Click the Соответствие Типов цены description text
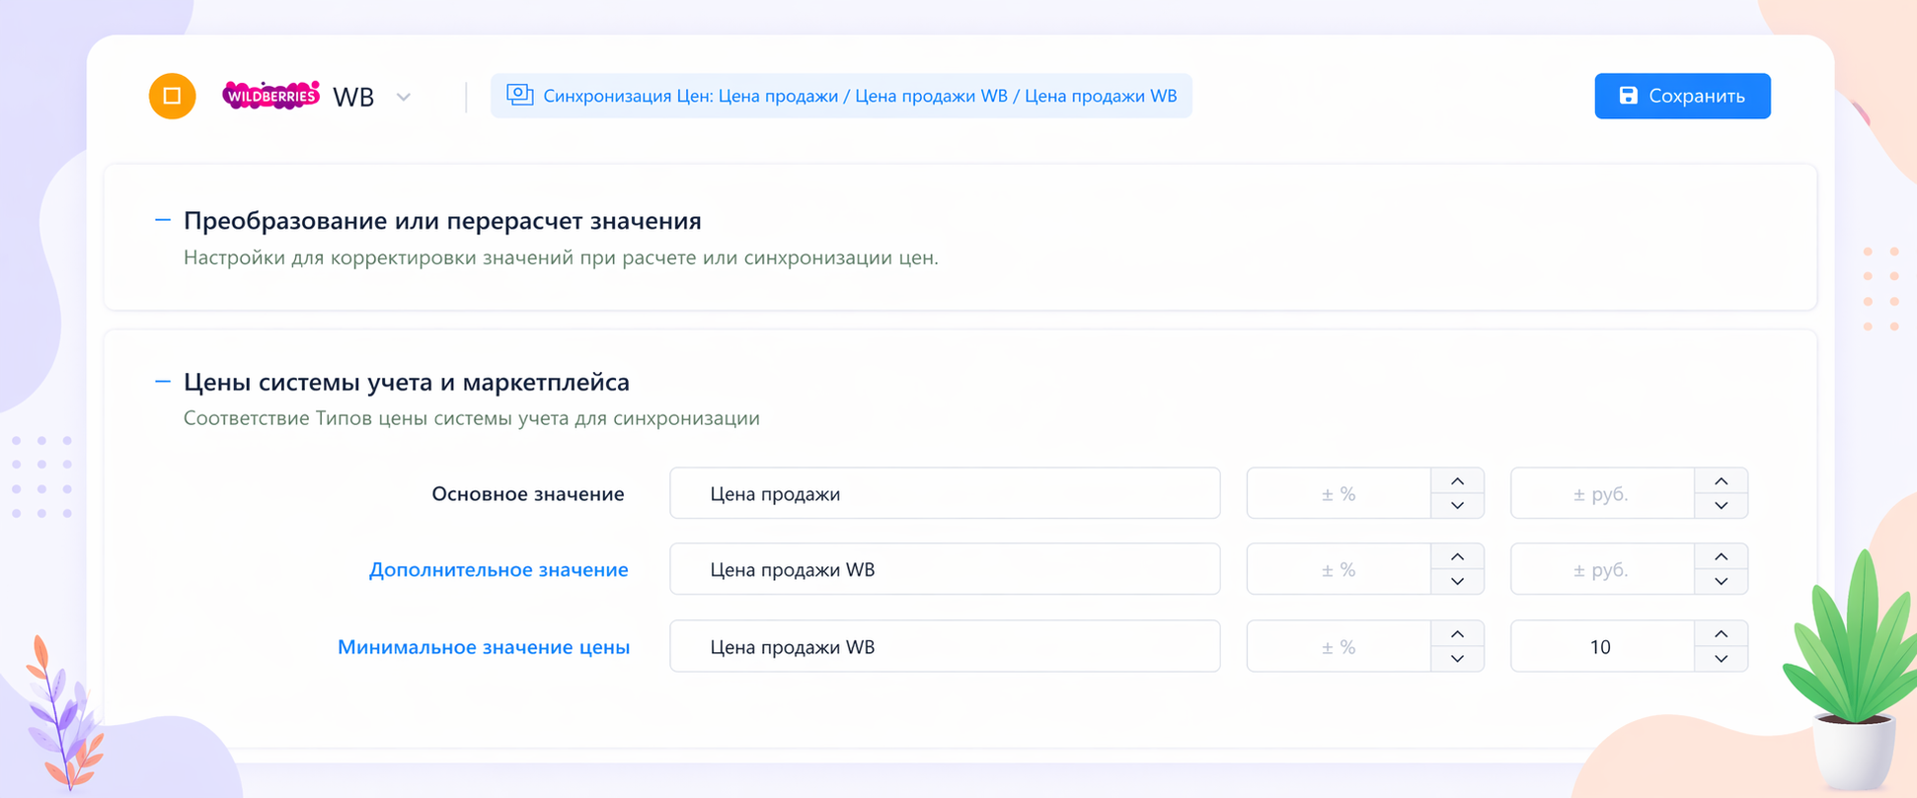 472,418
